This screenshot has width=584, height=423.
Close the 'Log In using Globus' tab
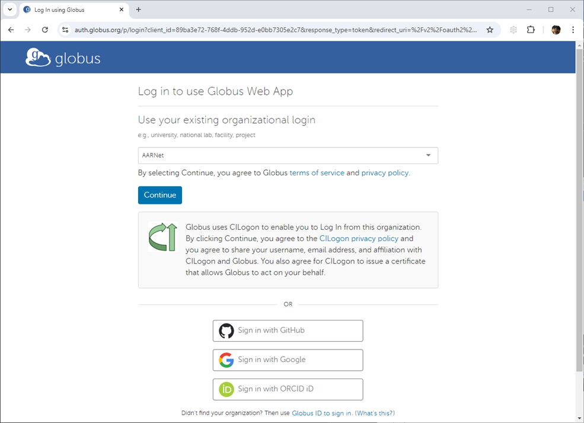click(122, 9)
